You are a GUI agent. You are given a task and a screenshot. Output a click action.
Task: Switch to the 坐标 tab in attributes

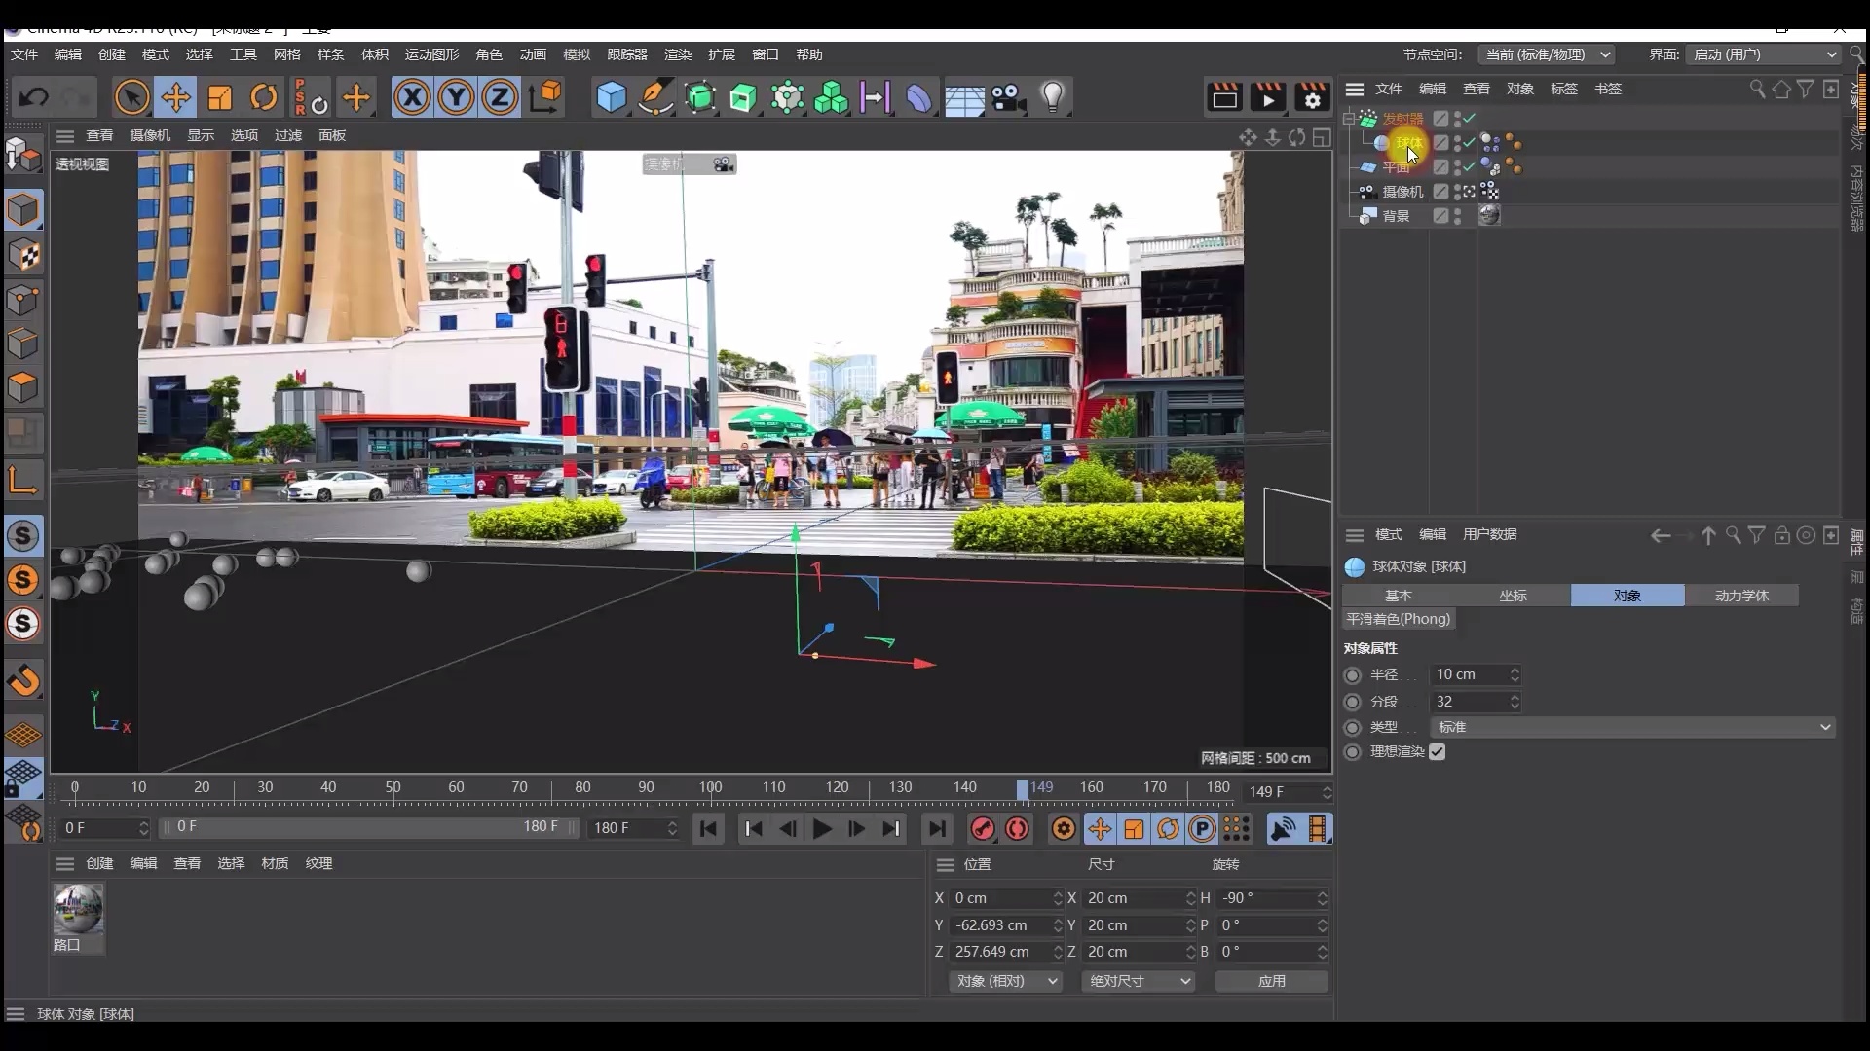(x=1514, y=595)
